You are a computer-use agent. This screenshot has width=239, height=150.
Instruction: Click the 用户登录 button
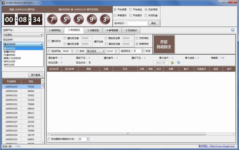pos(36,75)
